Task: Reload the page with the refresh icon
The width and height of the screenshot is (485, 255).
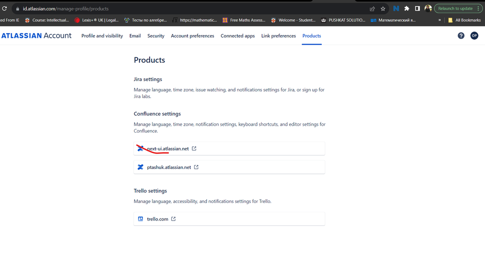Action: (4, 9)
